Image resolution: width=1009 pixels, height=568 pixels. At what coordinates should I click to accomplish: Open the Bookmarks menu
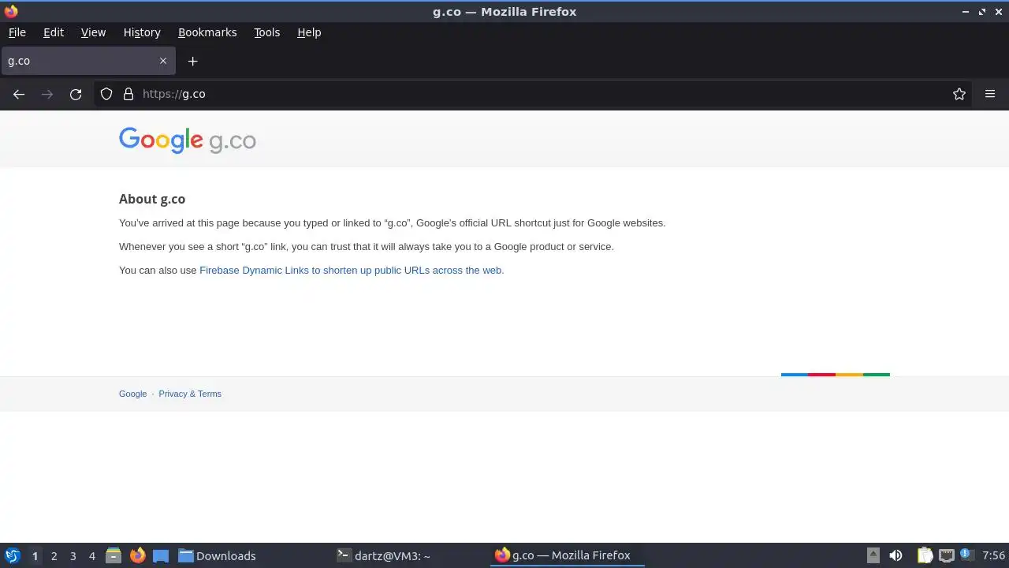(207, 32)
